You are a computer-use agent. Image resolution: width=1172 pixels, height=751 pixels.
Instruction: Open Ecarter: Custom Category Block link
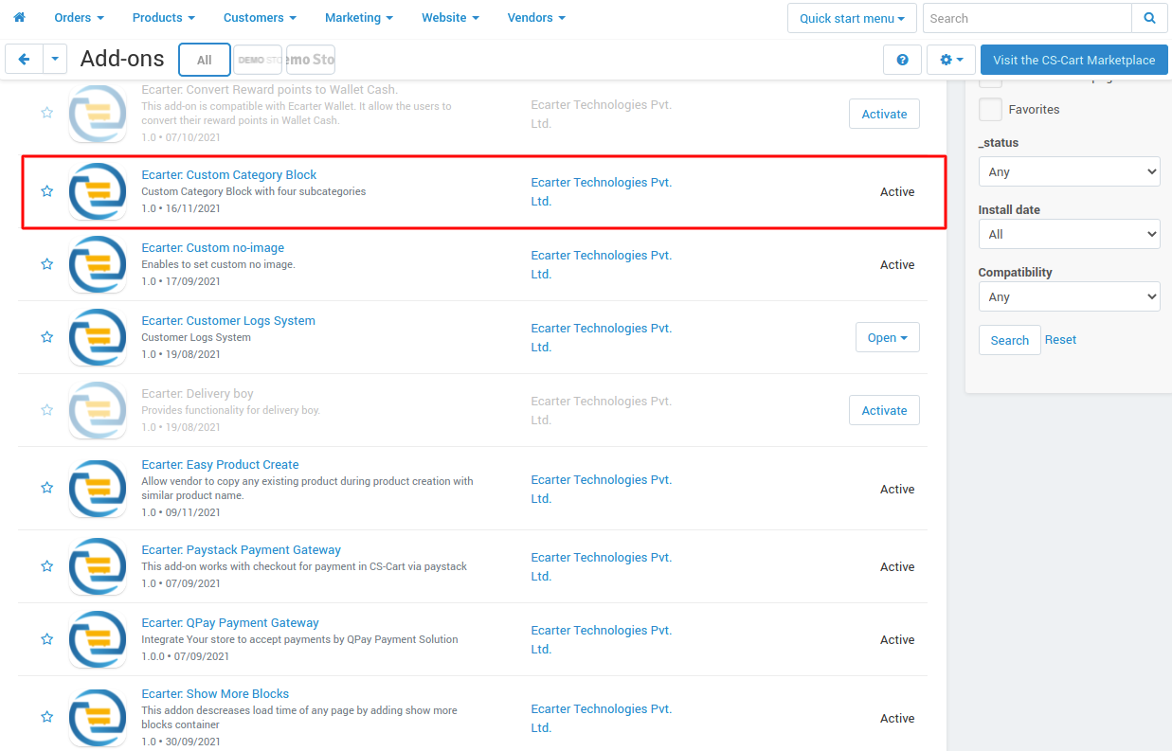coord(229,174)
